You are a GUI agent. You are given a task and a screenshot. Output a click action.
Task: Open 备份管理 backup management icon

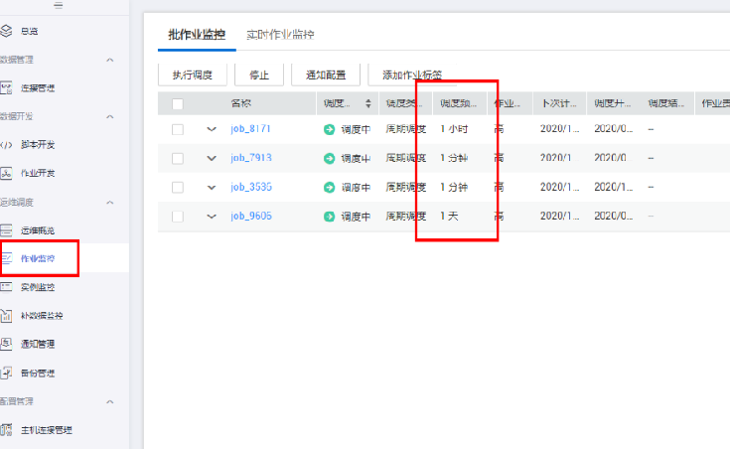pos(6,373)
